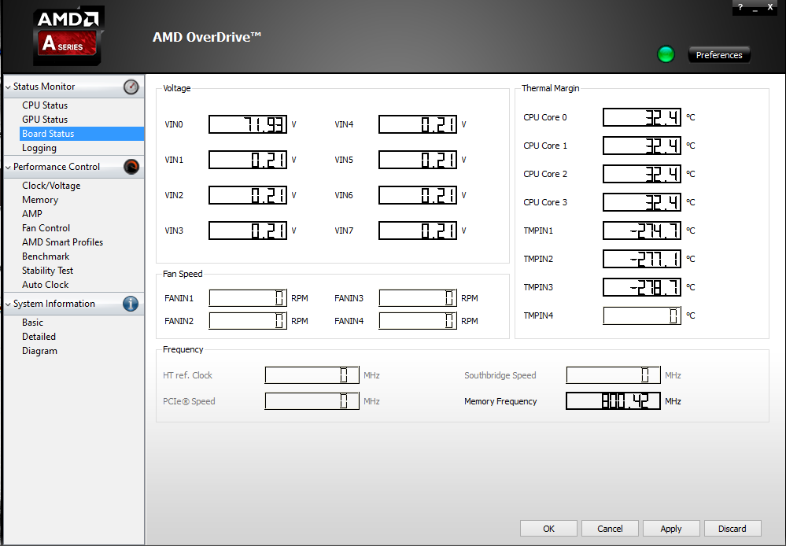Click the CPU Core 3 temperature readout

(x=642, y=202)
